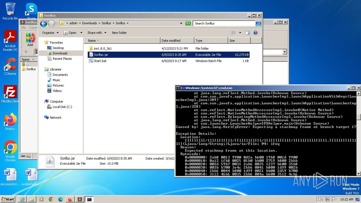Click New folder in the toolbar

[x=119, y=33]
